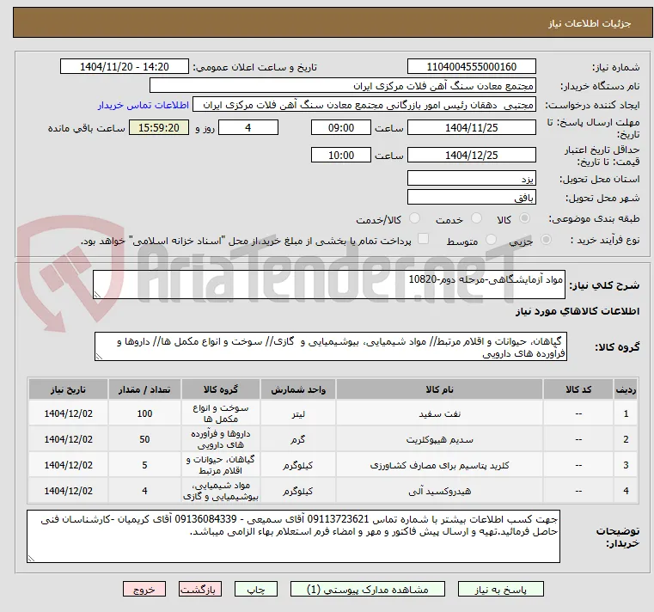
Task: Click the deadline time field 09:00
Action: [x=341, y=128]
